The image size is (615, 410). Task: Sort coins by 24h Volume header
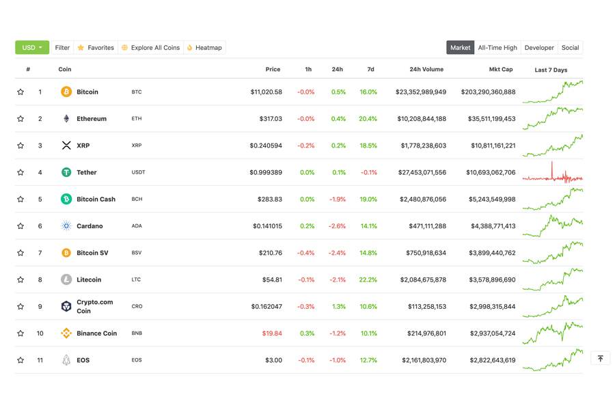pyautogui.click(x=426, y=69)
